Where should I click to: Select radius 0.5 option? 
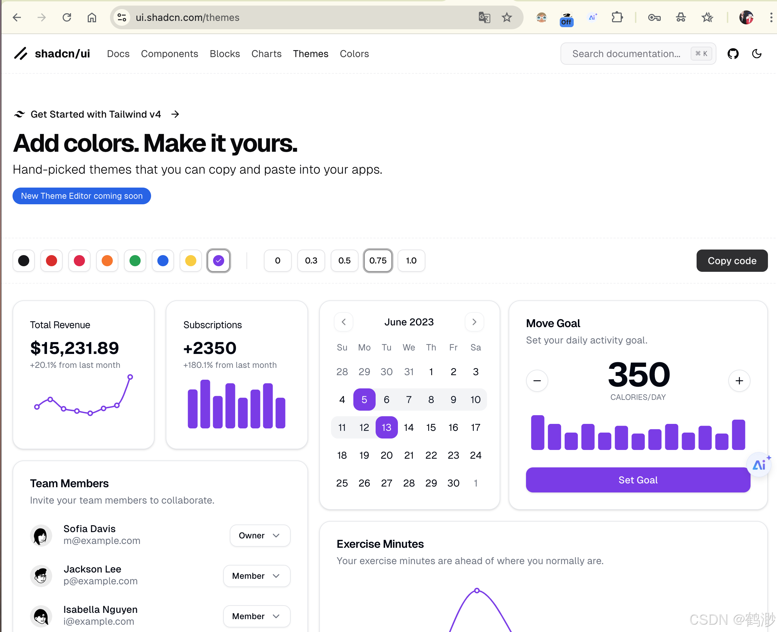point(344,261)
